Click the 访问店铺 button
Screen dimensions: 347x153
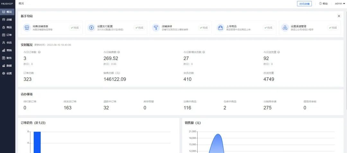[304, 4]
